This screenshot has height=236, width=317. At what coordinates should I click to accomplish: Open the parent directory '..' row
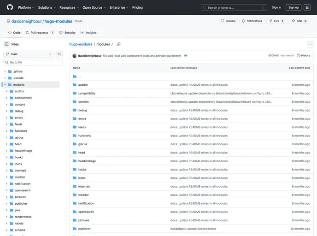[x=192, y=77]
